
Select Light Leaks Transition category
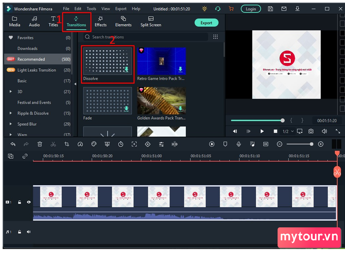[37, 70]
